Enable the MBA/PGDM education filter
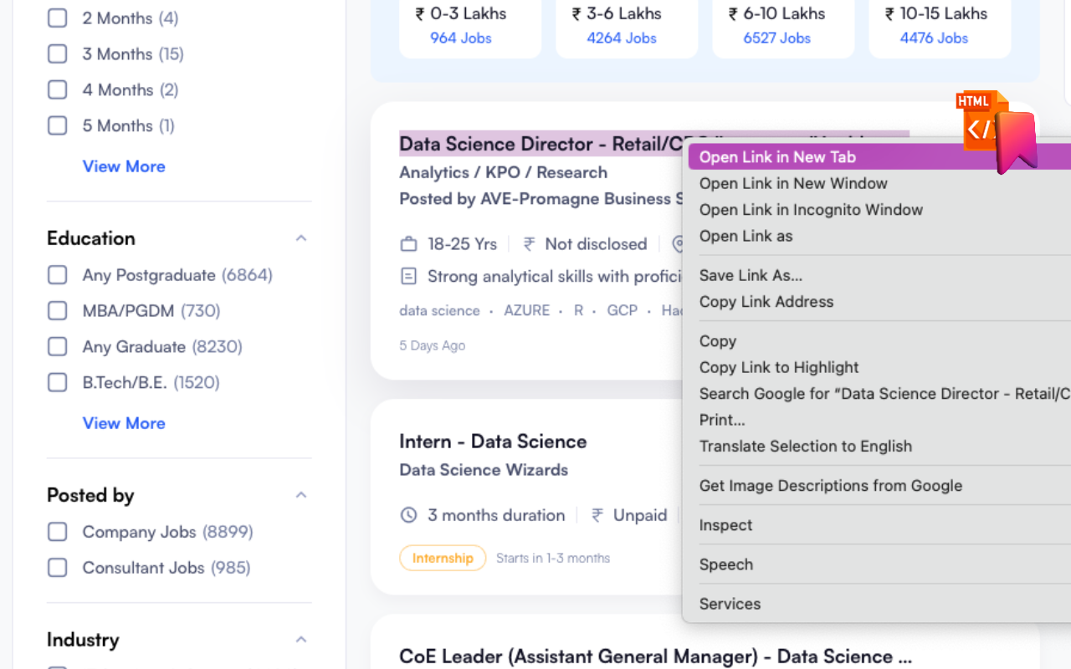Viewport: 1071px width, 669px height. click(x=57, y=311)
